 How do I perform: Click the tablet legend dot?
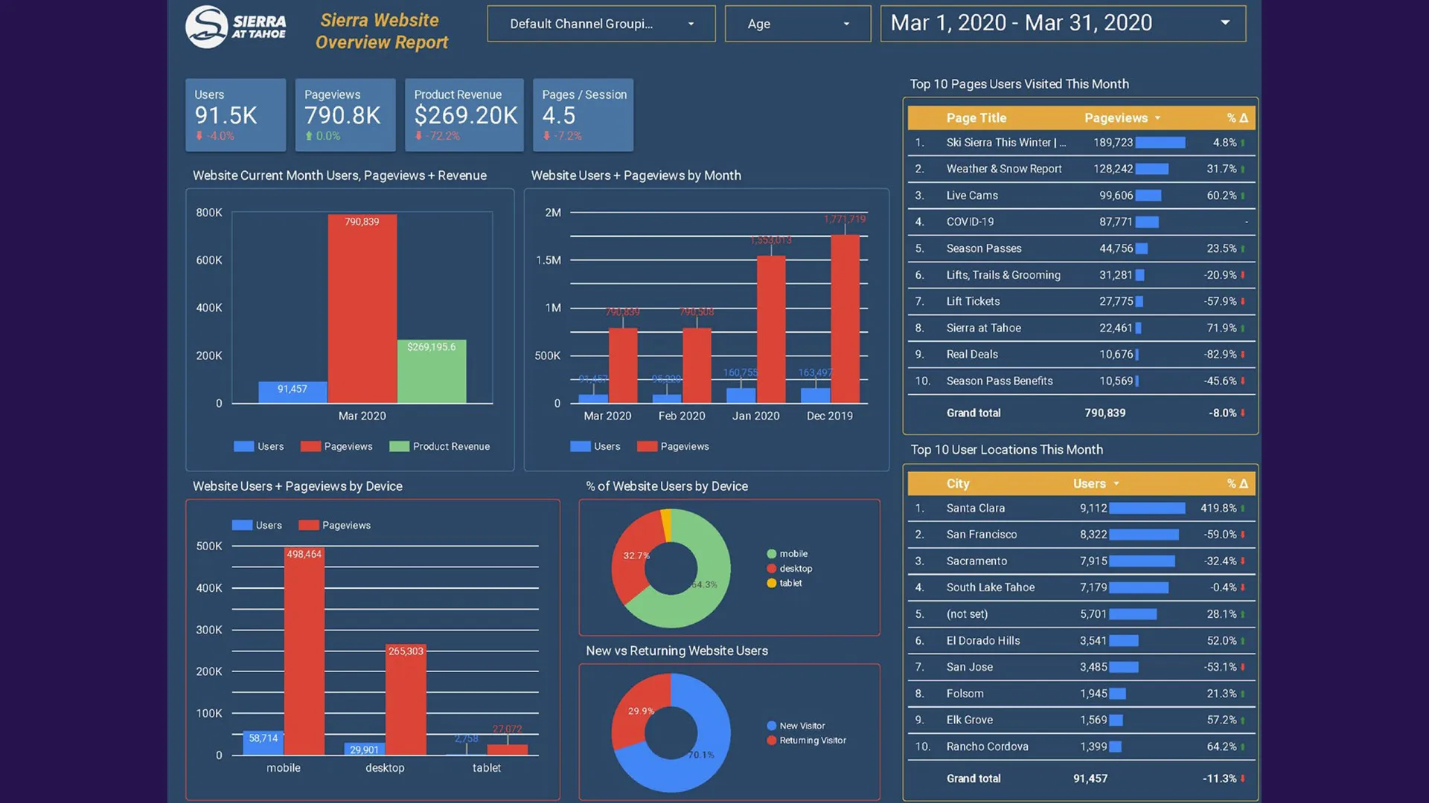click(772, 584)
